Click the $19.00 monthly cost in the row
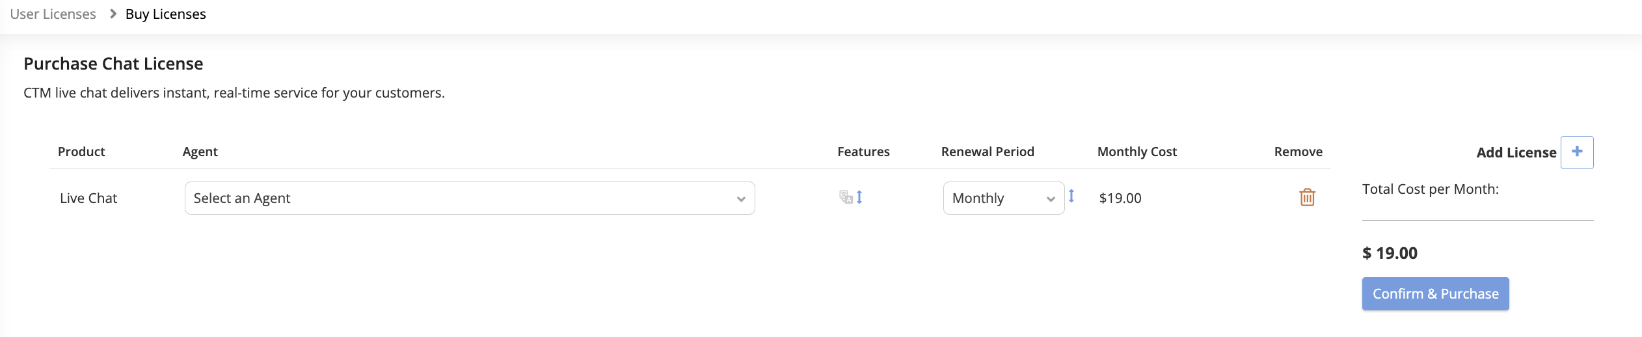Viewport: 1642px width, 337px height. point(1120,198)
